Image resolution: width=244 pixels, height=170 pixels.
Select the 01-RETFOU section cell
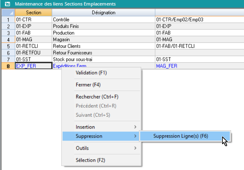(x=33, y=53)
